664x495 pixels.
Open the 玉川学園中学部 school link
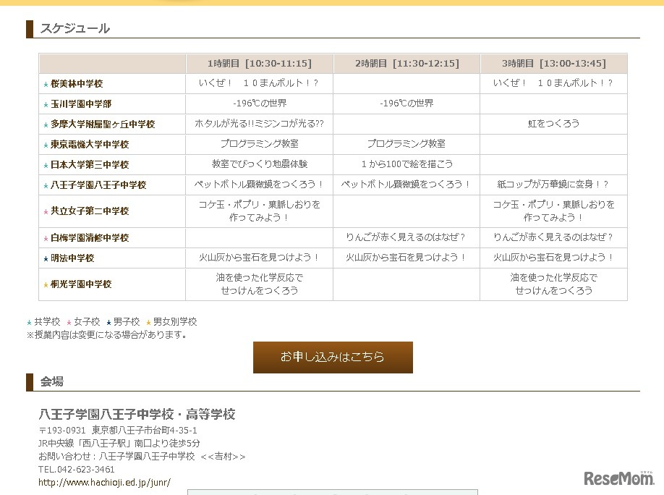point(81,104)
